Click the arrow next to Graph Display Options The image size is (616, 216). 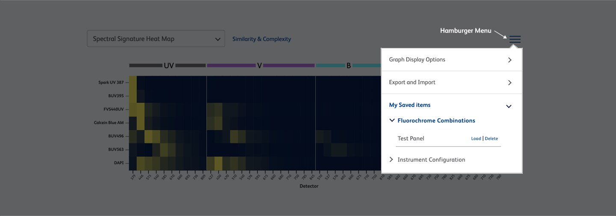509,60
